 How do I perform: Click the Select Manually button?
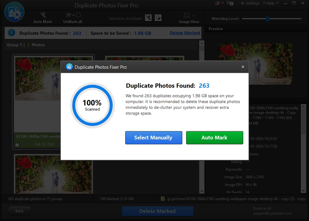tap(154, 138)
